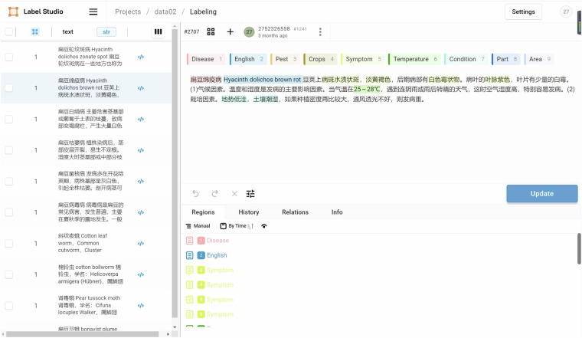Screen dimensions: 582x338
Task: Show source code for Hyacinth dolichos zonate spot row
Action: point(141,57)
